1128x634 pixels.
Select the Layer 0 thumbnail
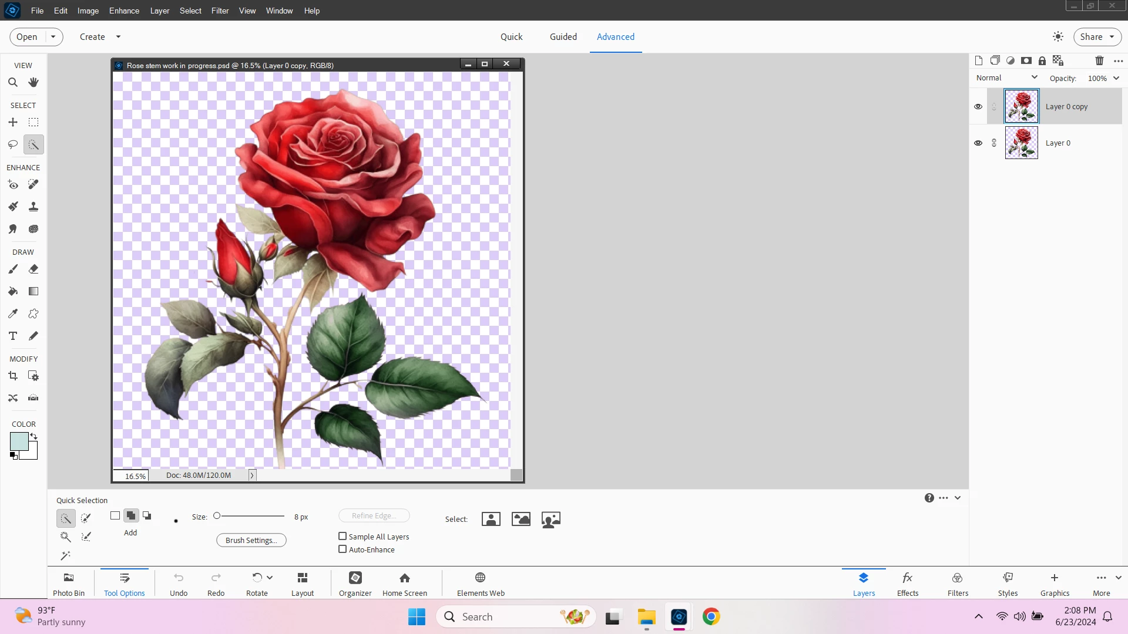(1021, 143)
